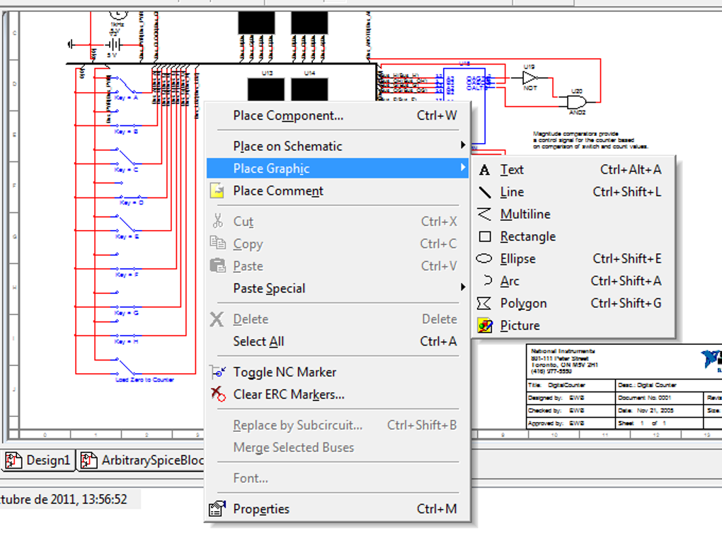Select the U20 AND2 gate symbol
Viewport: 722px width, 560px height.
pos(577,102)
